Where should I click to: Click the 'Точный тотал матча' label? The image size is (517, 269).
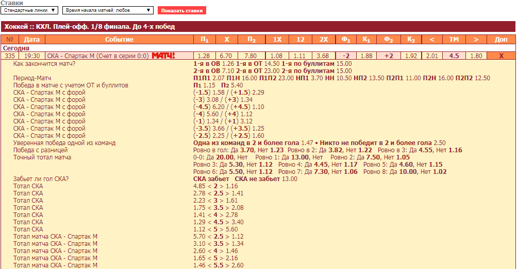coord(42,157)
